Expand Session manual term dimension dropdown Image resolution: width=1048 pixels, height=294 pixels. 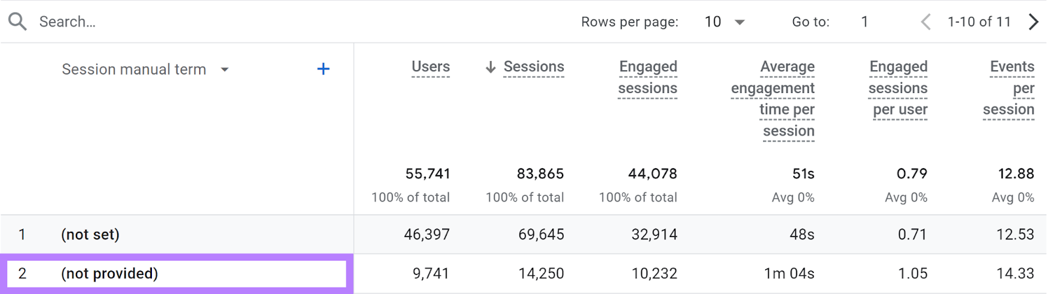point(225,69)
